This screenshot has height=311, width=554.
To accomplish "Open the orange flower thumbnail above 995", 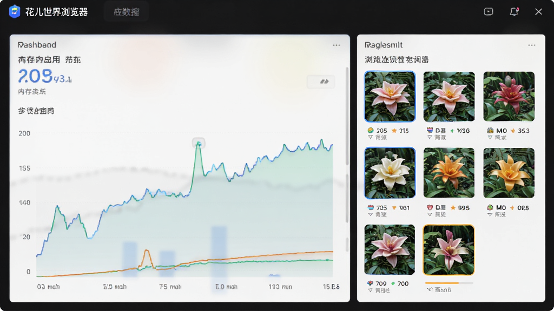I will point(449,173).
